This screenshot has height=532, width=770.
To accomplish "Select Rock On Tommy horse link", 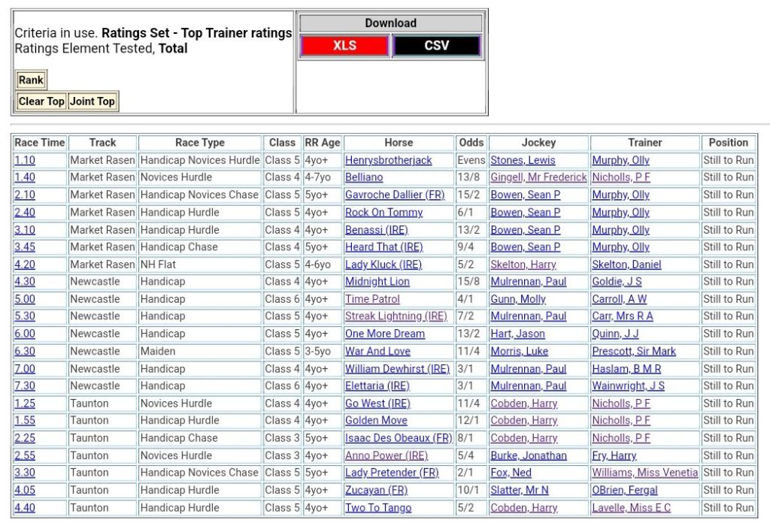I will [x=383, y=212].
